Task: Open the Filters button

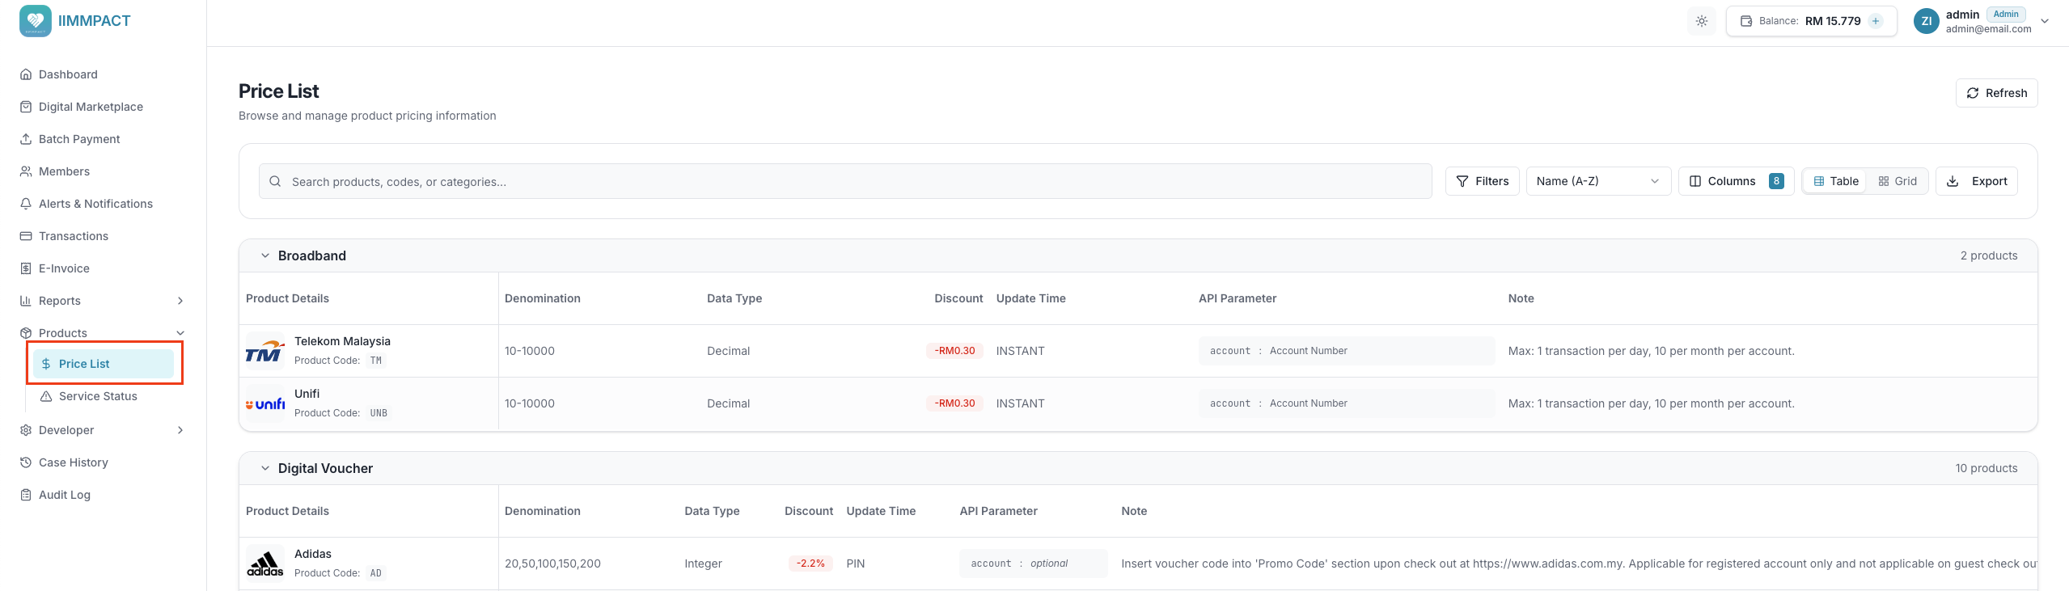Action: click(x=1482, y=181)
